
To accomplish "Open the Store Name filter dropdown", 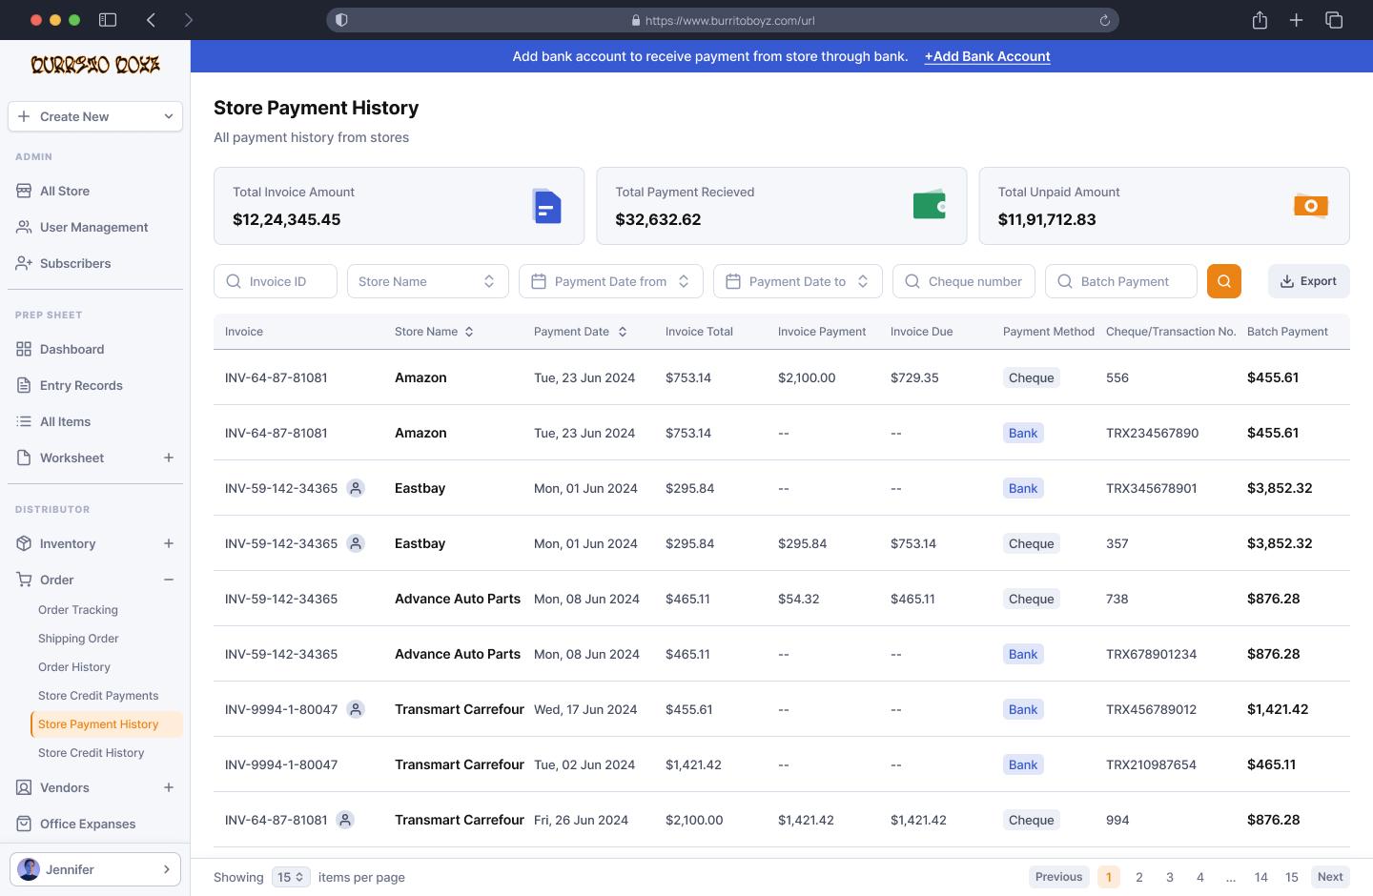I will 427,281.
